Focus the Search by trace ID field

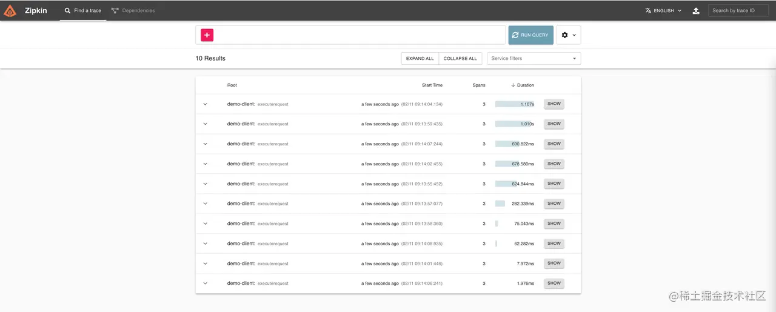pos(738,10)
